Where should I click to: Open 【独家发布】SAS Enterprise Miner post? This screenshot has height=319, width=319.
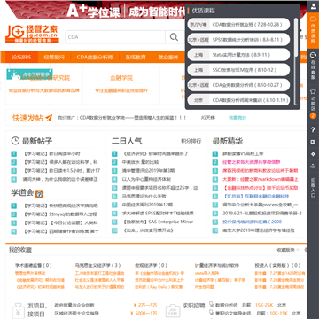158,222
